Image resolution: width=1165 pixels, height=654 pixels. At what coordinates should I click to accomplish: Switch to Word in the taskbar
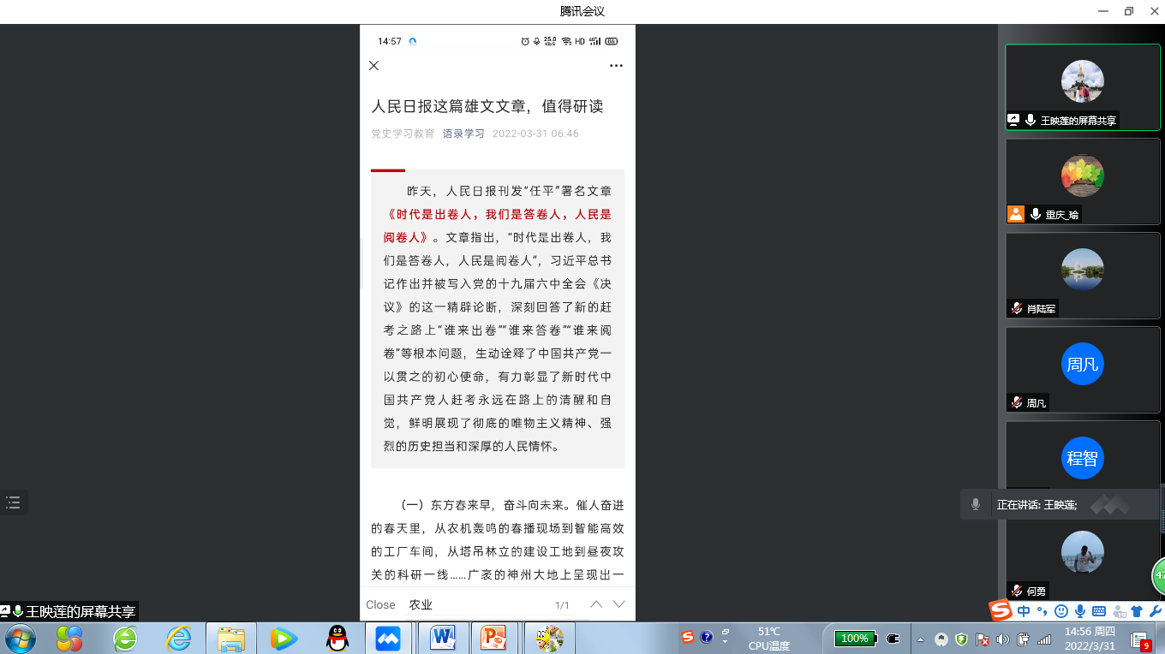click(443, 638)
